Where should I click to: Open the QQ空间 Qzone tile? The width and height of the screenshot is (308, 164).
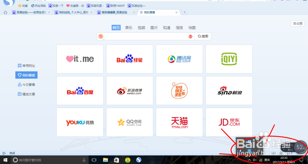[x=130, y=122]
